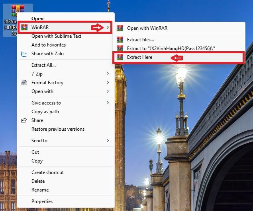Click the Format Factory icon

click(24, 83)
